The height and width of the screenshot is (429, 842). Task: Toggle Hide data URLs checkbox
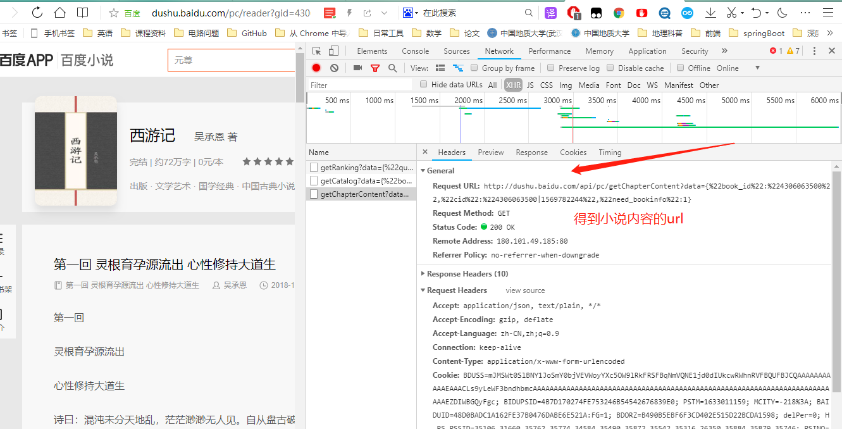424,84
